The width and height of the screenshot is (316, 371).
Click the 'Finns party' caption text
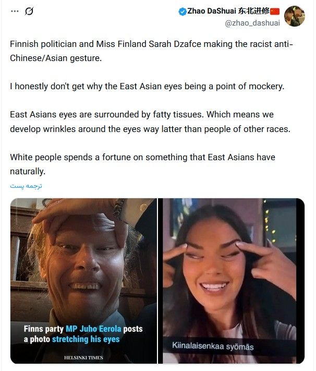(x=43, y=329)
